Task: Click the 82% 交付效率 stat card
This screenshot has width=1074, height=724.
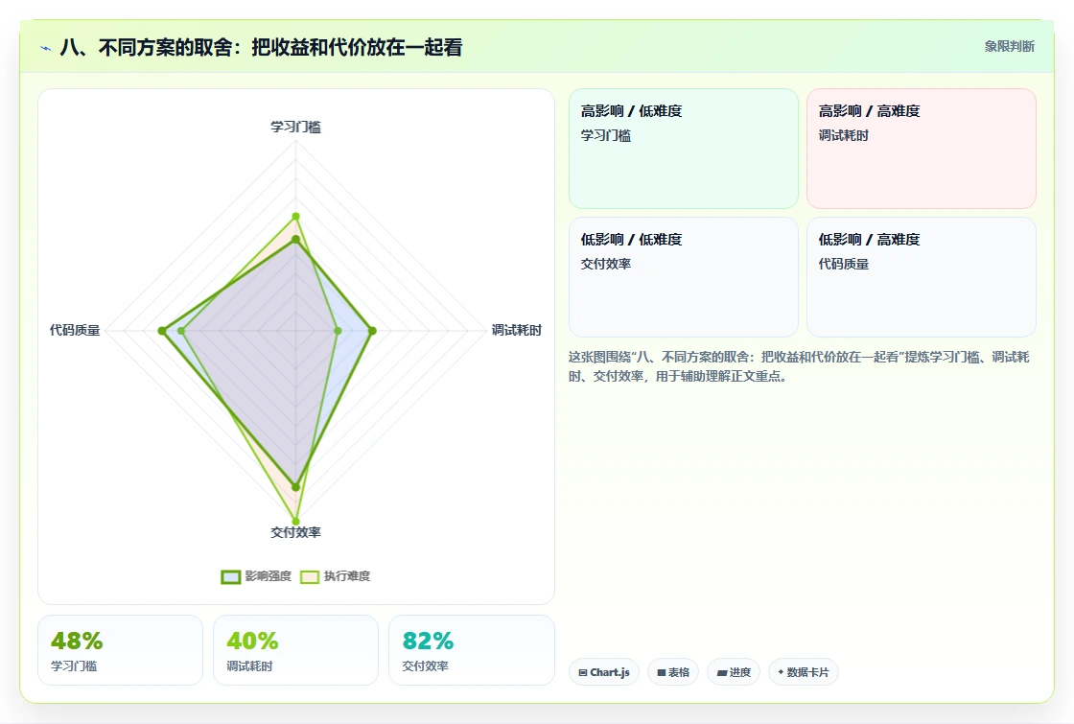Action: [471, 650]
